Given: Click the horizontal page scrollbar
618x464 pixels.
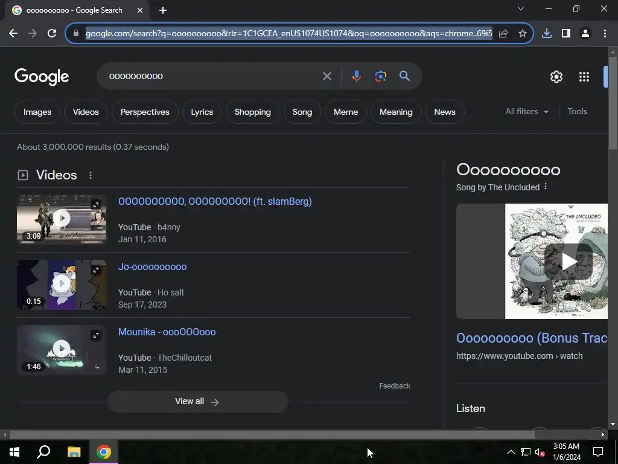Looking at the screenshot, I should click(x=272, y=435).
